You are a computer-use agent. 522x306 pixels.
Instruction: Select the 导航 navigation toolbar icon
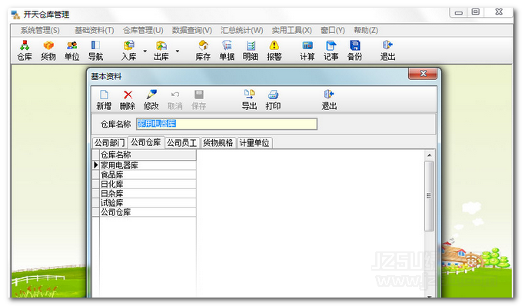tap(95, 50)
